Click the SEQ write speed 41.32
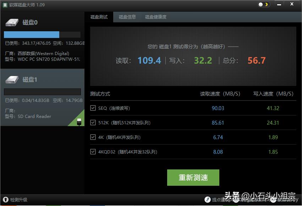302x206 pixels. (x=273, y=108)
